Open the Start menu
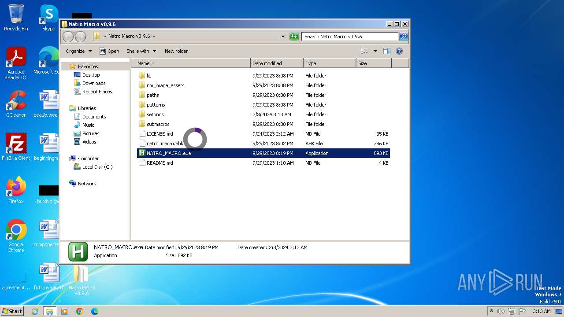 tap(12, 311)
